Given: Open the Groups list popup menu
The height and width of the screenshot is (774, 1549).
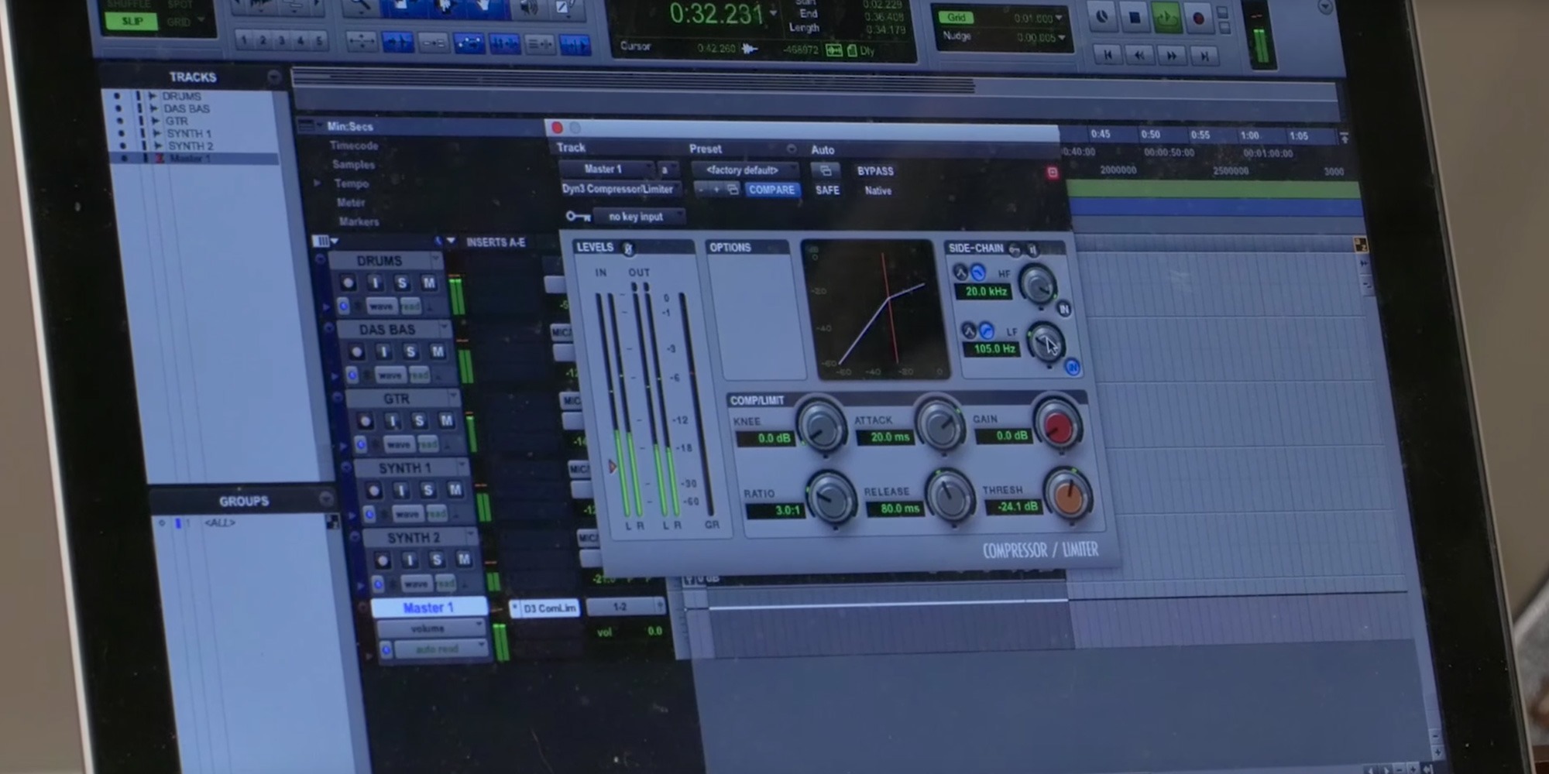Looking at the screenshot, I should pos(325,499).
